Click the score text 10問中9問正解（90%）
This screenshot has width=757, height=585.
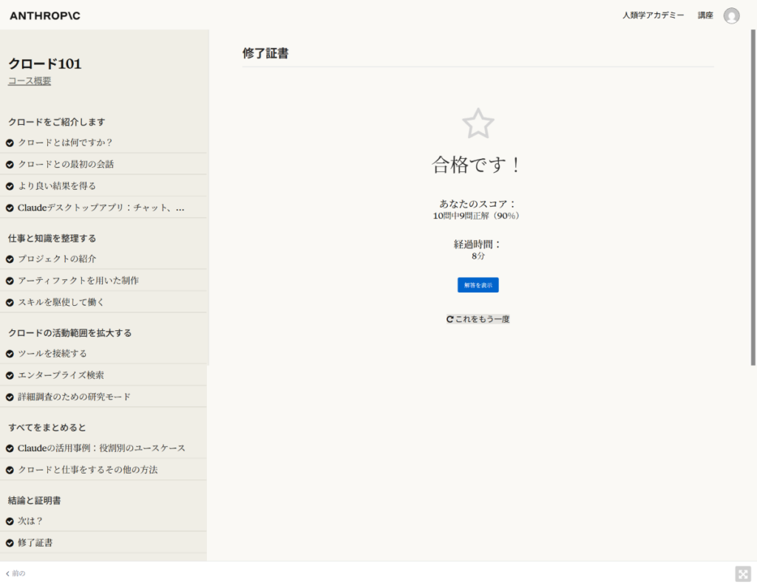click(477, 216)
